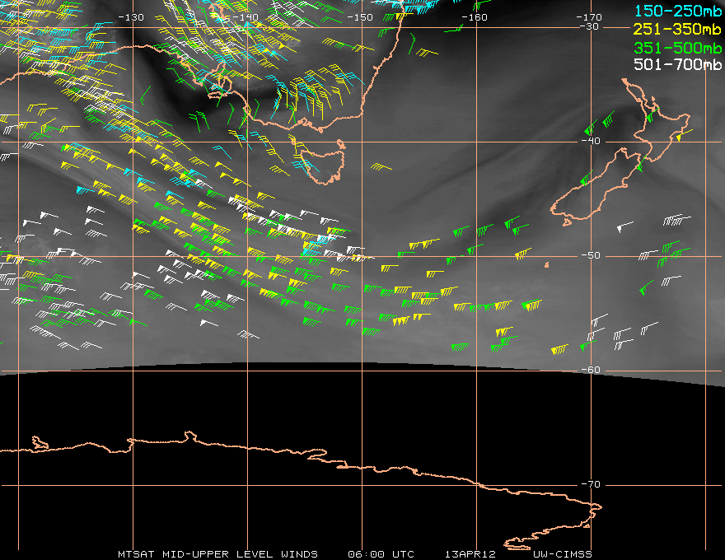Click the -30 latitude label

(589, 27)
